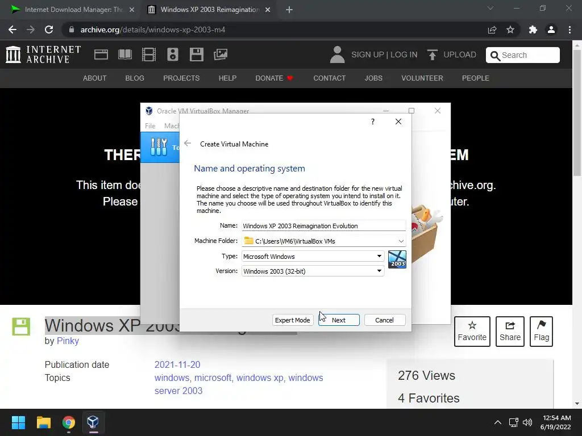Open the Software floppy disk icon
This screenshot has width=582, height=436.
(x=196, y=54)
